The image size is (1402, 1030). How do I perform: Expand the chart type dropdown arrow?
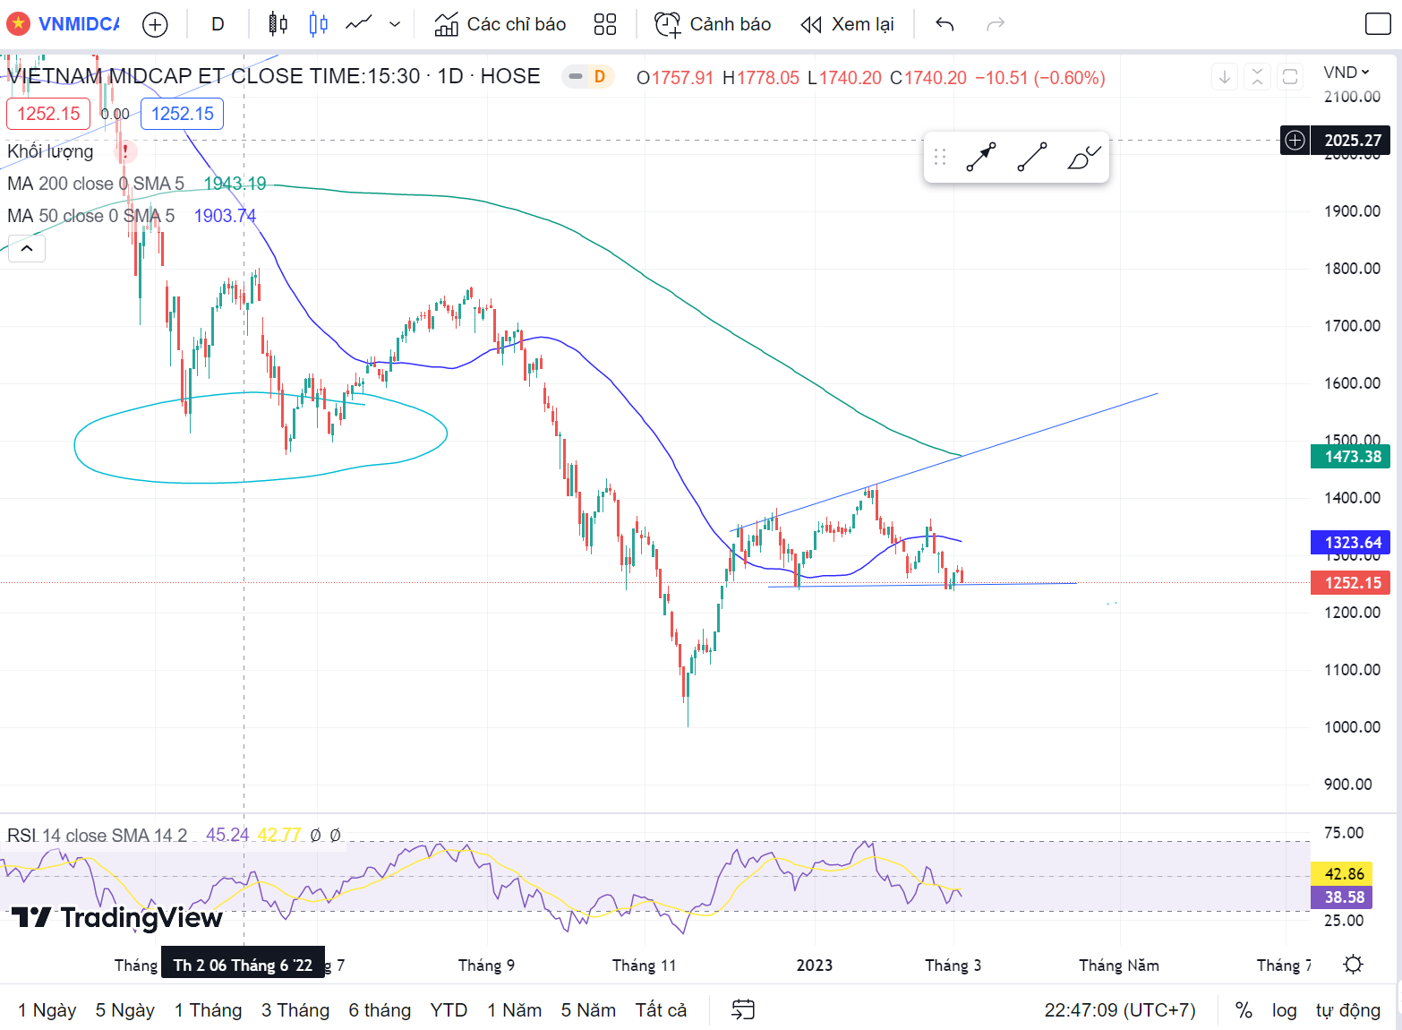pos(395,24)
